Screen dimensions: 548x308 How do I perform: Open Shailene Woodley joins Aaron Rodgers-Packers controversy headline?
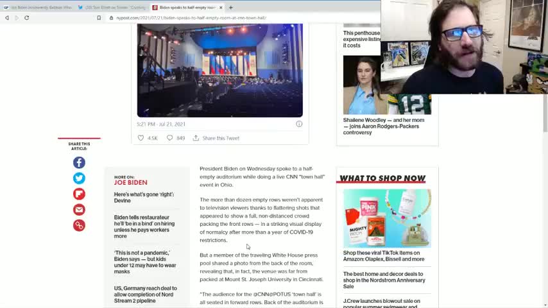coord(384,126)
